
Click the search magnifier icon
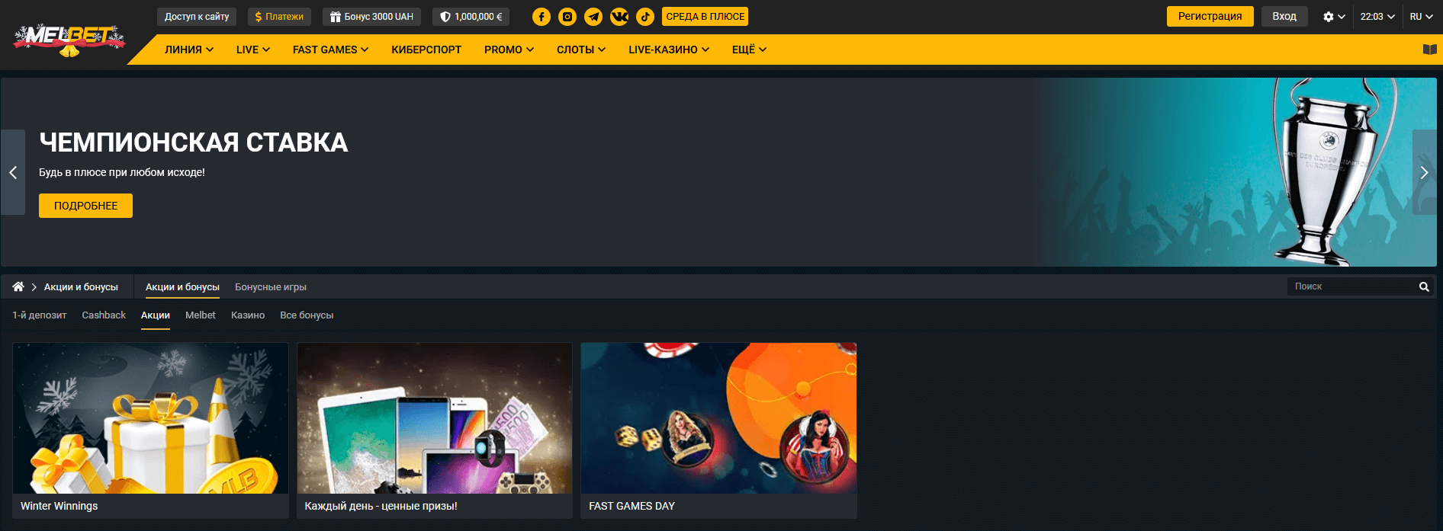click(x=1424, y=286)
